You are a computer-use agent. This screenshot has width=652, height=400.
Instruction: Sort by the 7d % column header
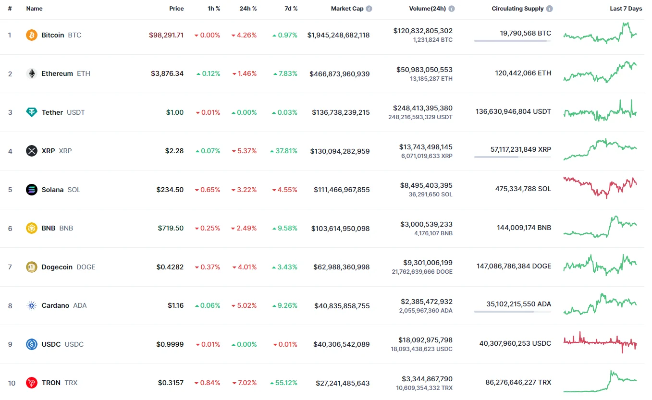(290, 9)
